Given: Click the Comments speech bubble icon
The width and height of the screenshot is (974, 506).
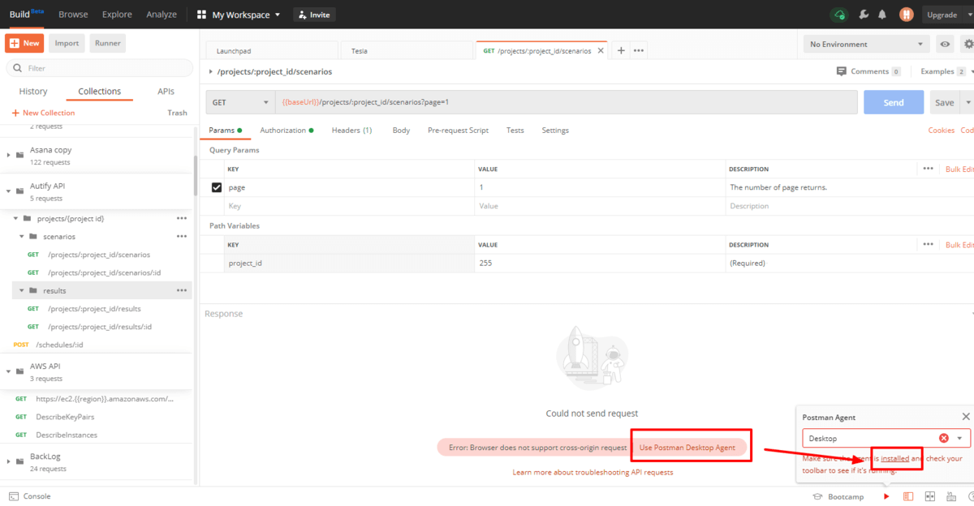Looking at the screenshot, I should 842,71.
